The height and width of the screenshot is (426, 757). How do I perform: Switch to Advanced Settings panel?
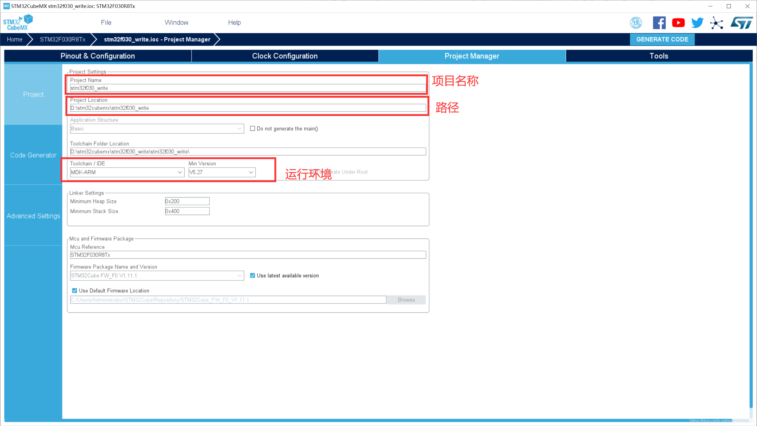point(33,216)
